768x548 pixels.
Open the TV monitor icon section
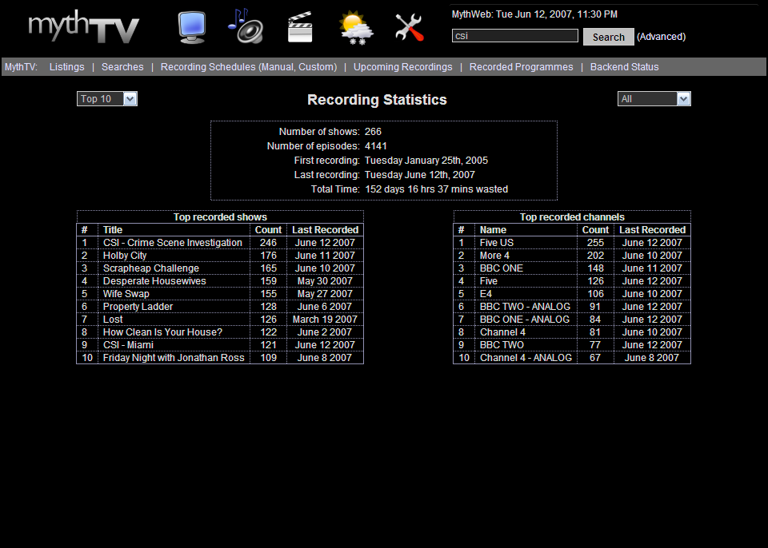point(191,27)
